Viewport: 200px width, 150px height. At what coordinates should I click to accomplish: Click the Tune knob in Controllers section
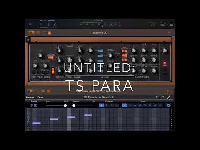40,55
